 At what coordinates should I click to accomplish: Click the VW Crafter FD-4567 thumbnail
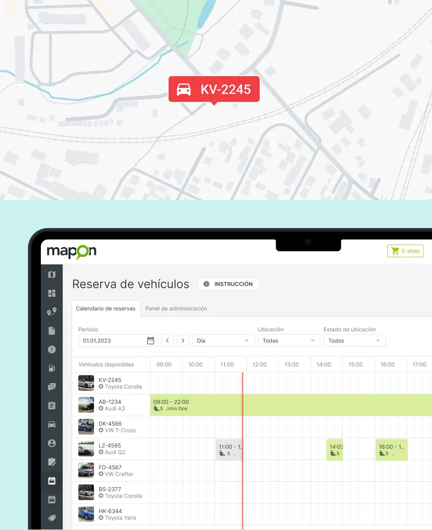tap(86, 470)
